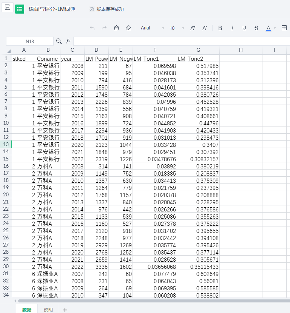The height and width of the screenshot is (313, 290).
Task: Click 万科A cell in row 16
Action: [x=48, y=166]
